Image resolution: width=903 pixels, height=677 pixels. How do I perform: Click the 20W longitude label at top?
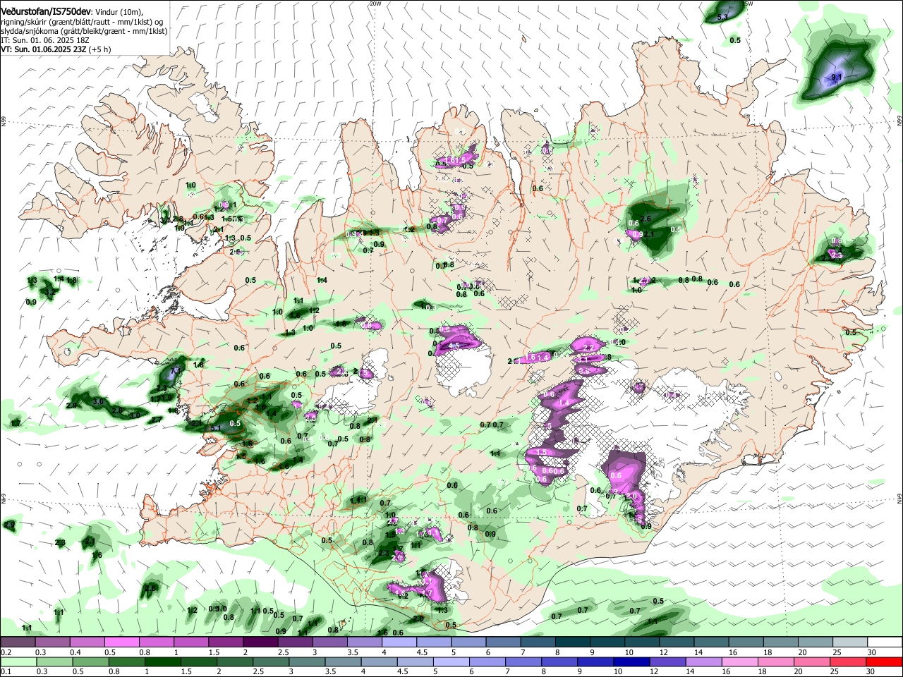(x=375, y=4)
